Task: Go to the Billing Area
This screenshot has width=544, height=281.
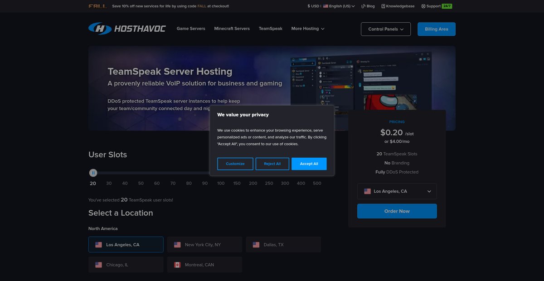Action: click(x=437, y=29)
